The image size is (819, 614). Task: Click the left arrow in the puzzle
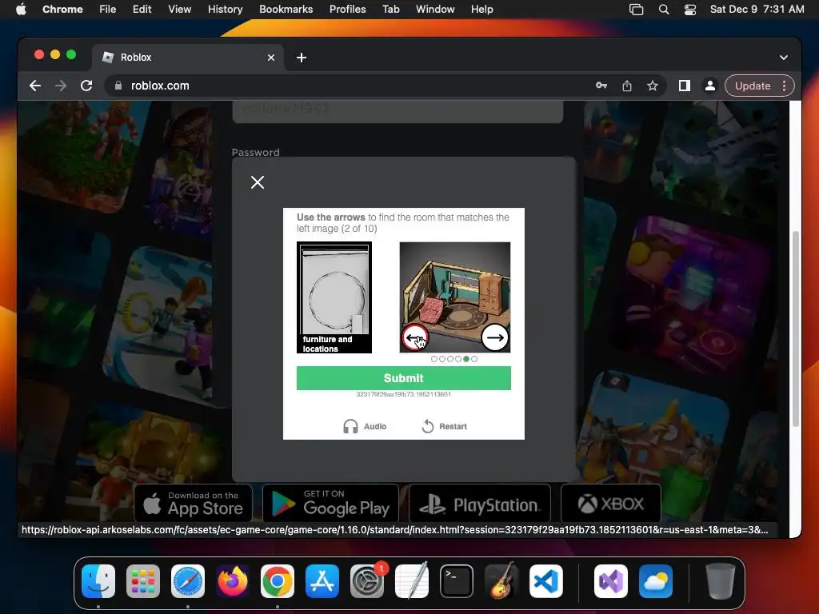point(415,338)
